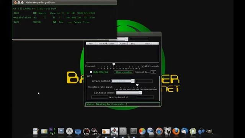Click the Status waiting for seconds text
245x138 pixels.
(107, 104)
